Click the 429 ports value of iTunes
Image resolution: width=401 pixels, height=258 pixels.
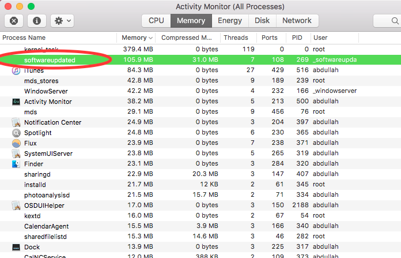[278, 70]
